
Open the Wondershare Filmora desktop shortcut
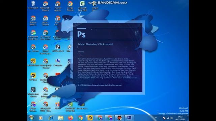(x=33, y=92)
